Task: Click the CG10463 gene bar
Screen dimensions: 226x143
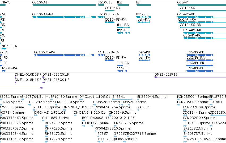Action: coord(110,11)
